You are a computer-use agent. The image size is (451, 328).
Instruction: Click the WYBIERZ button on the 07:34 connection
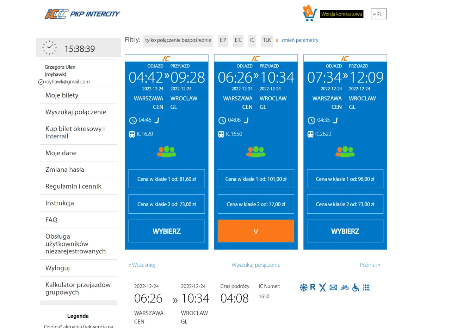pos(345,231)
